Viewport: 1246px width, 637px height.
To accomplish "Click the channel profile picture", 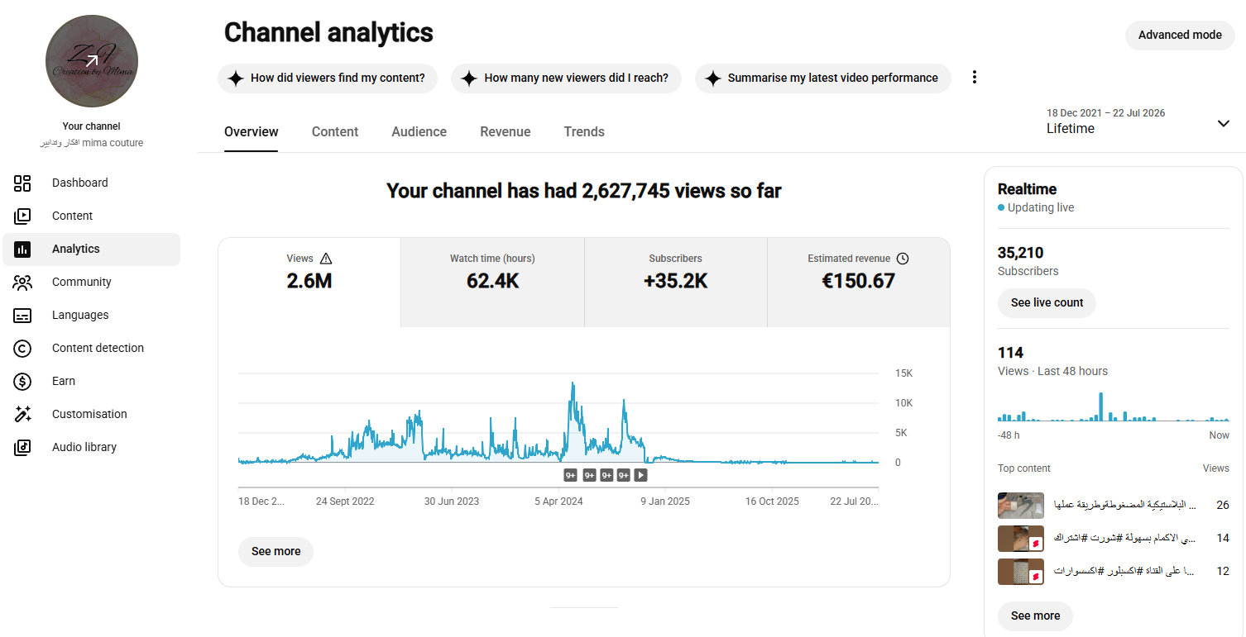I will [x=92, y=61].
